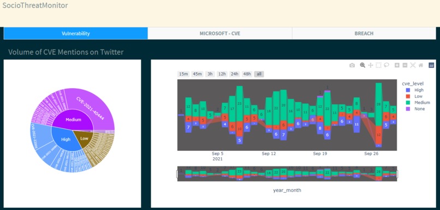440x210 pixels.
Task: Click the Zoom Out minus icon
Action: [x=405, y=65]
